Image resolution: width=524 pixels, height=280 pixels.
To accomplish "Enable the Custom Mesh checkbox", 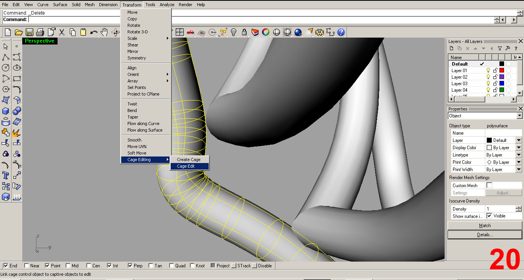I will coord(489,185).
